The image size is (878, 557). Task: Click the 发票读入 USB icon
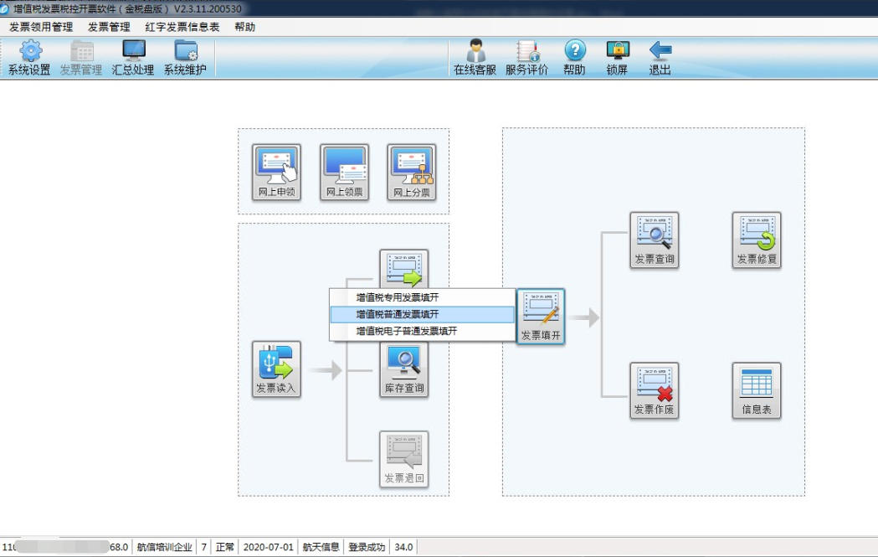pos(276,369)
